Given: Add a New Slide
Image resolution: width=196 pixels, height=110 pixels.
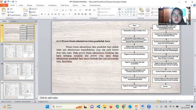Looking at the screenshot, I should [25, 12].
